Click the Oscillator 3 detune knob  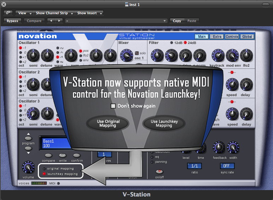pyautogui.click(x=47, y=114)
